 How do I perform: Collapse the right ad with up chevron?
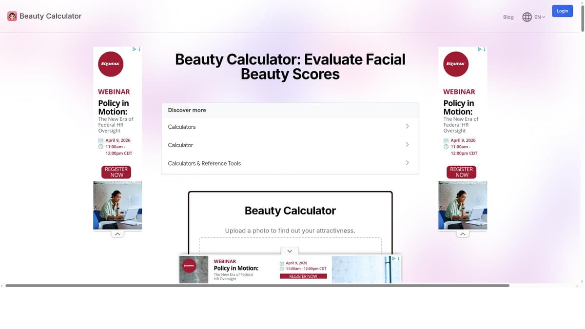[463, 234]
